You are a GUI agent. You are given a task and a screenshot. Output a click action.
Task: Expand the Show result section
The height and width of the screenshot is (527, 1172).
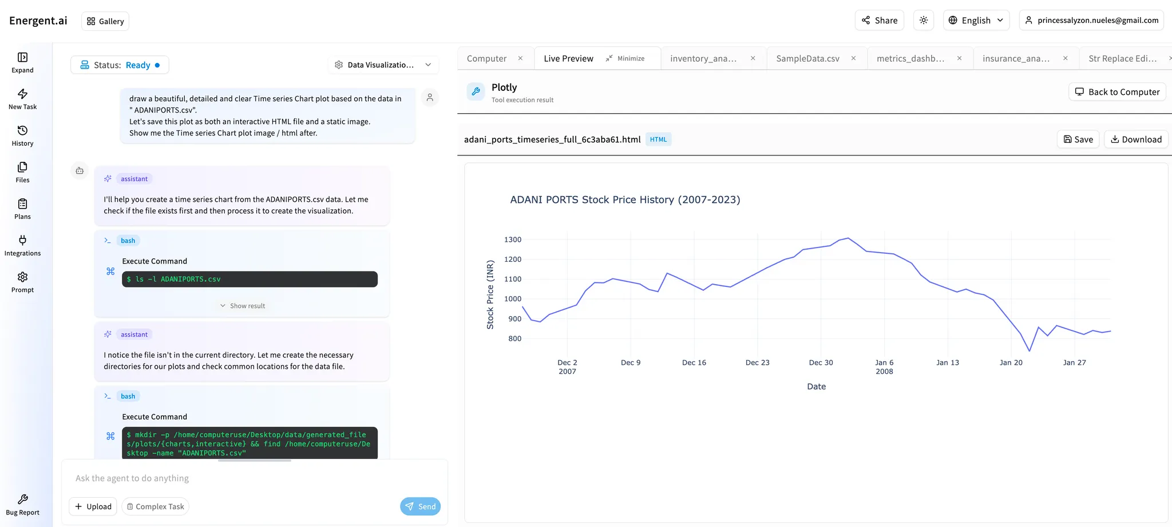(x=242, y=305)
